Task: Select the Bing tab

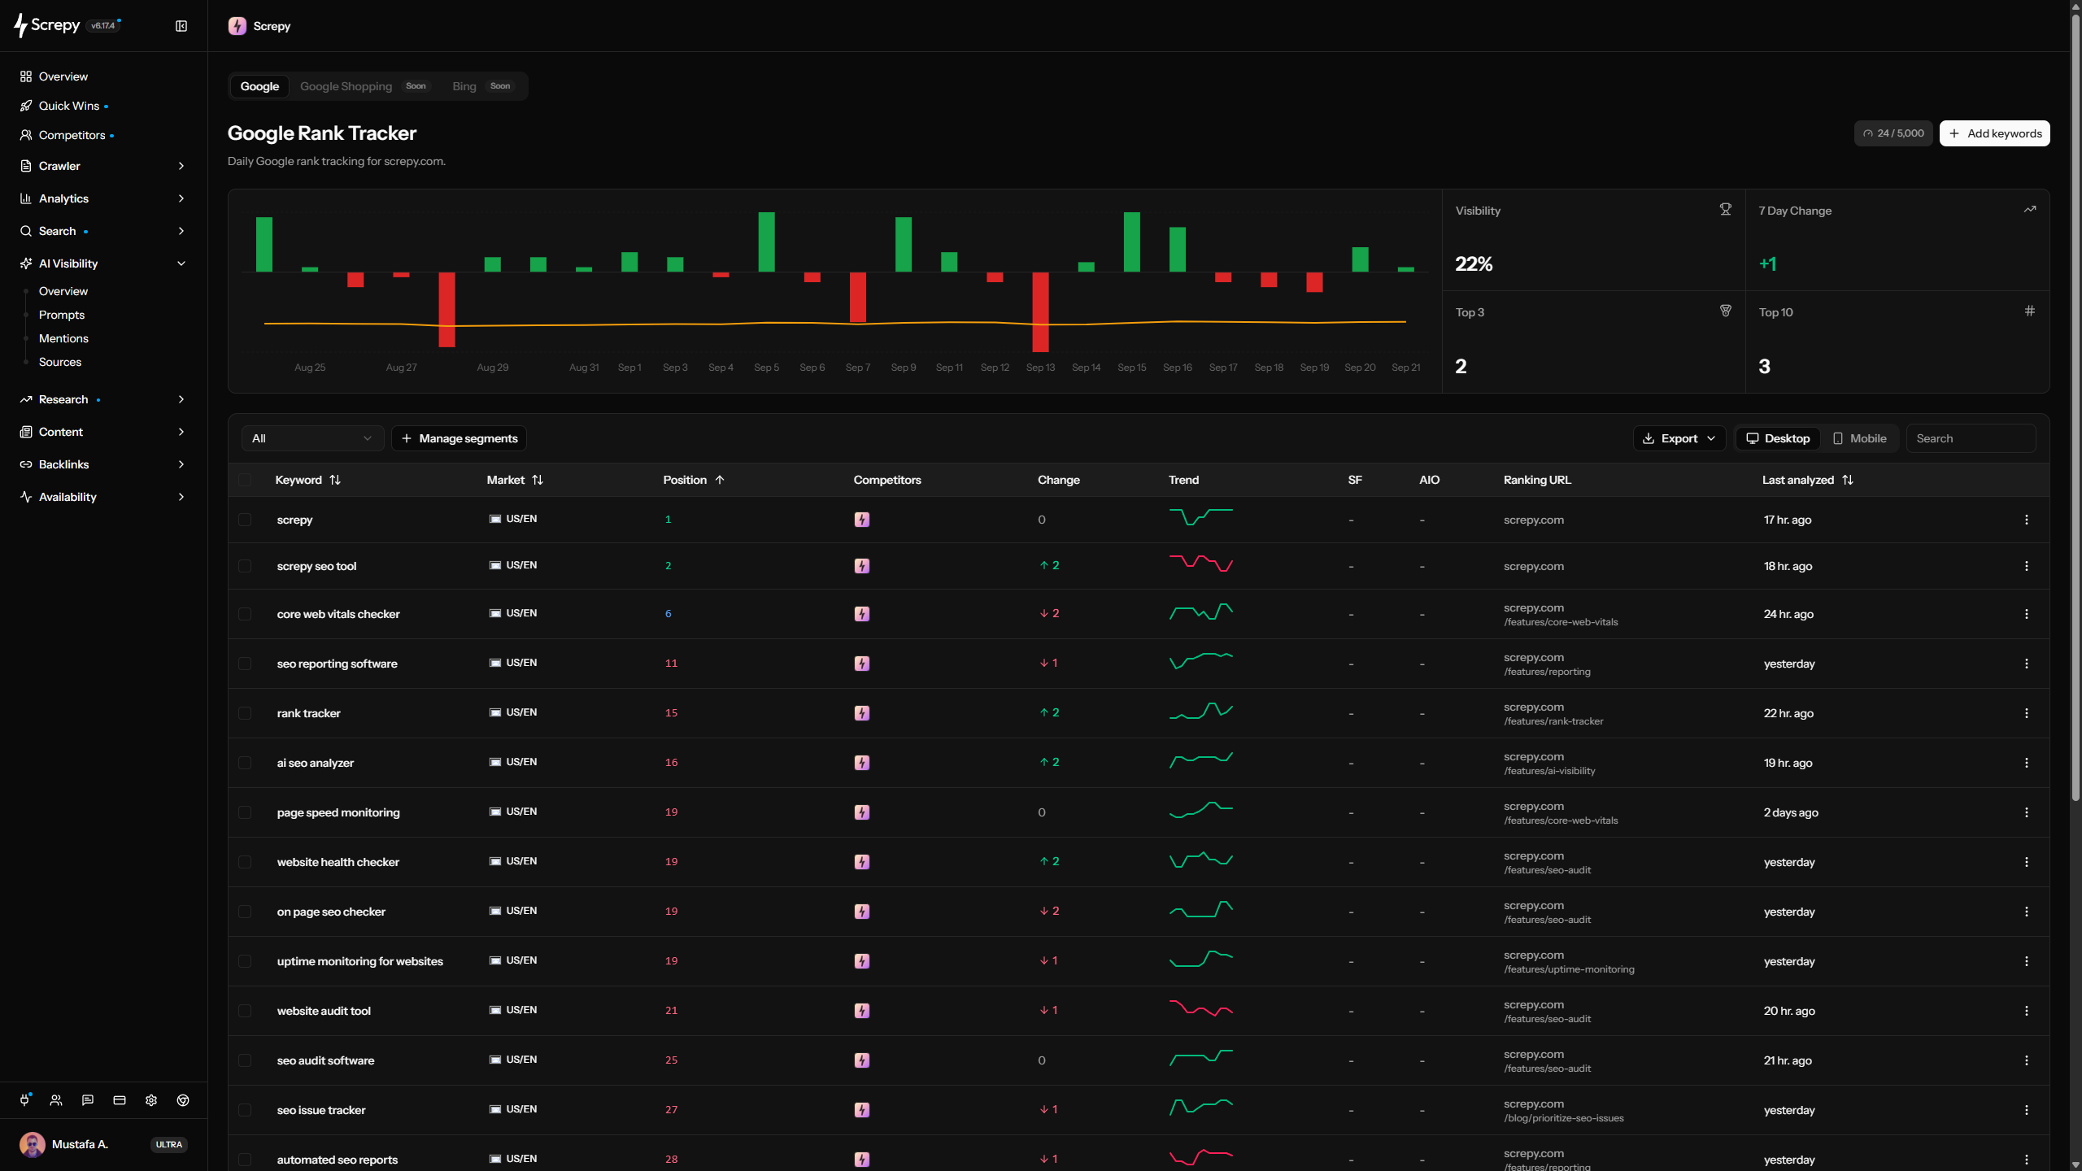Action: pyautogui.click(x=481, y=86)
